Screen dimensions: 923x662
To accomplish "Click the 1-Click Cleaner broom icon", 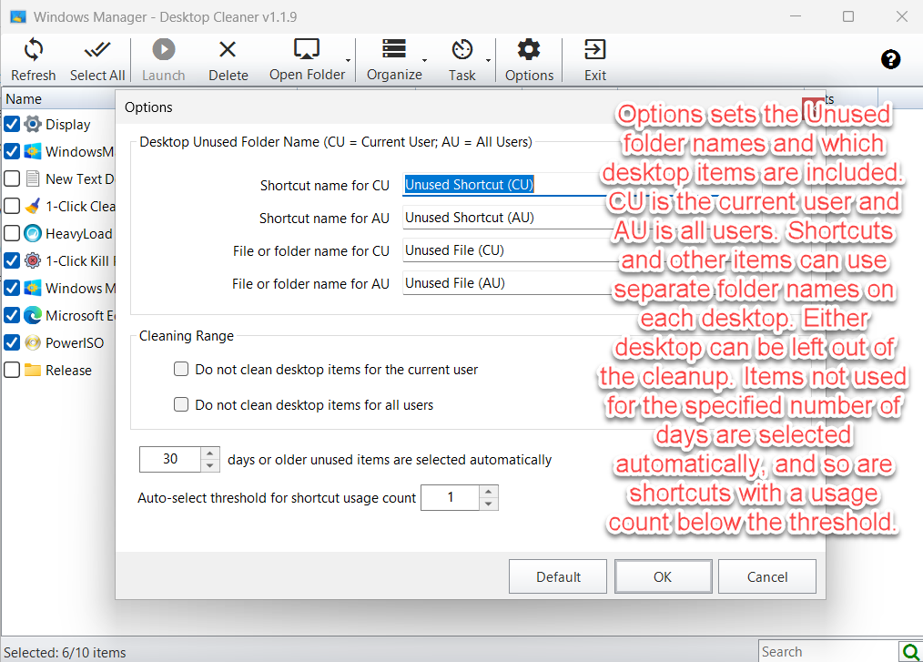I will tap(33, 206).
